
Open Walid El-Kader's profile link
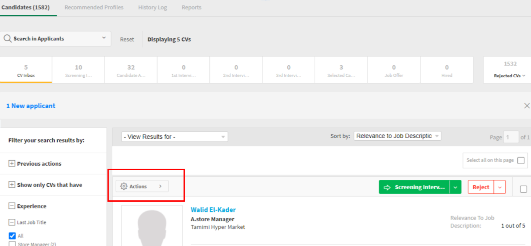[x=213, y=210]
